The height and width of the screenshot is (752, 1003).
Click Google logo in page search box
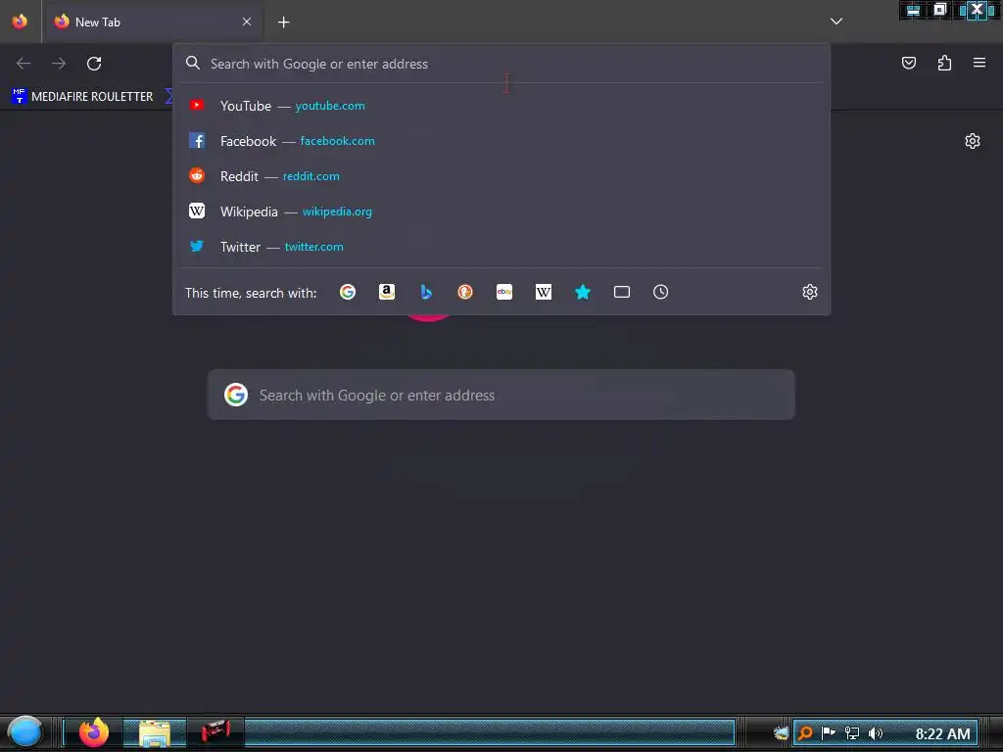click(236, 395)
